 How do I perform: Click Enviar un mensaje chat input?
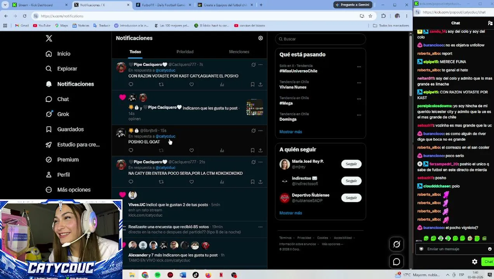[454, 249]
